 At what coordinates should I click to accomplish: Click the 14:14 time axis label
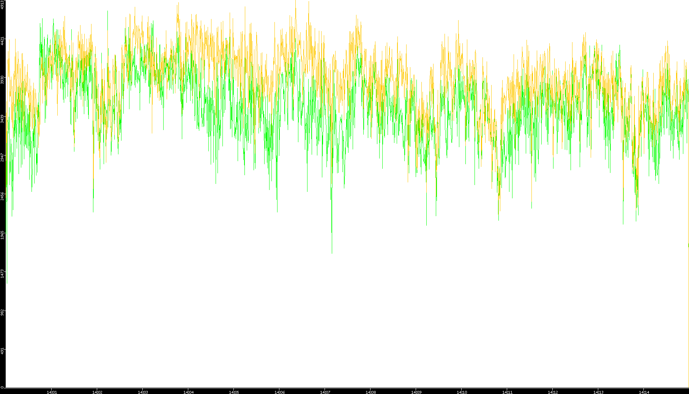tap(644, 392)
